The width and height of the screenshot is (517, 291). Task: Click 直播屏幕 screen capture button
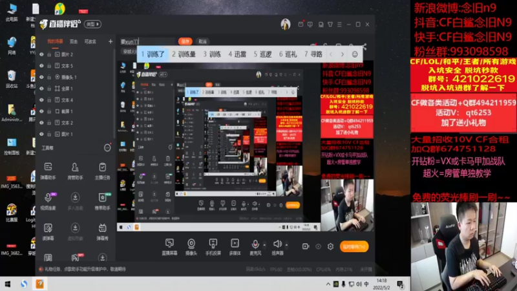[169, 247]
